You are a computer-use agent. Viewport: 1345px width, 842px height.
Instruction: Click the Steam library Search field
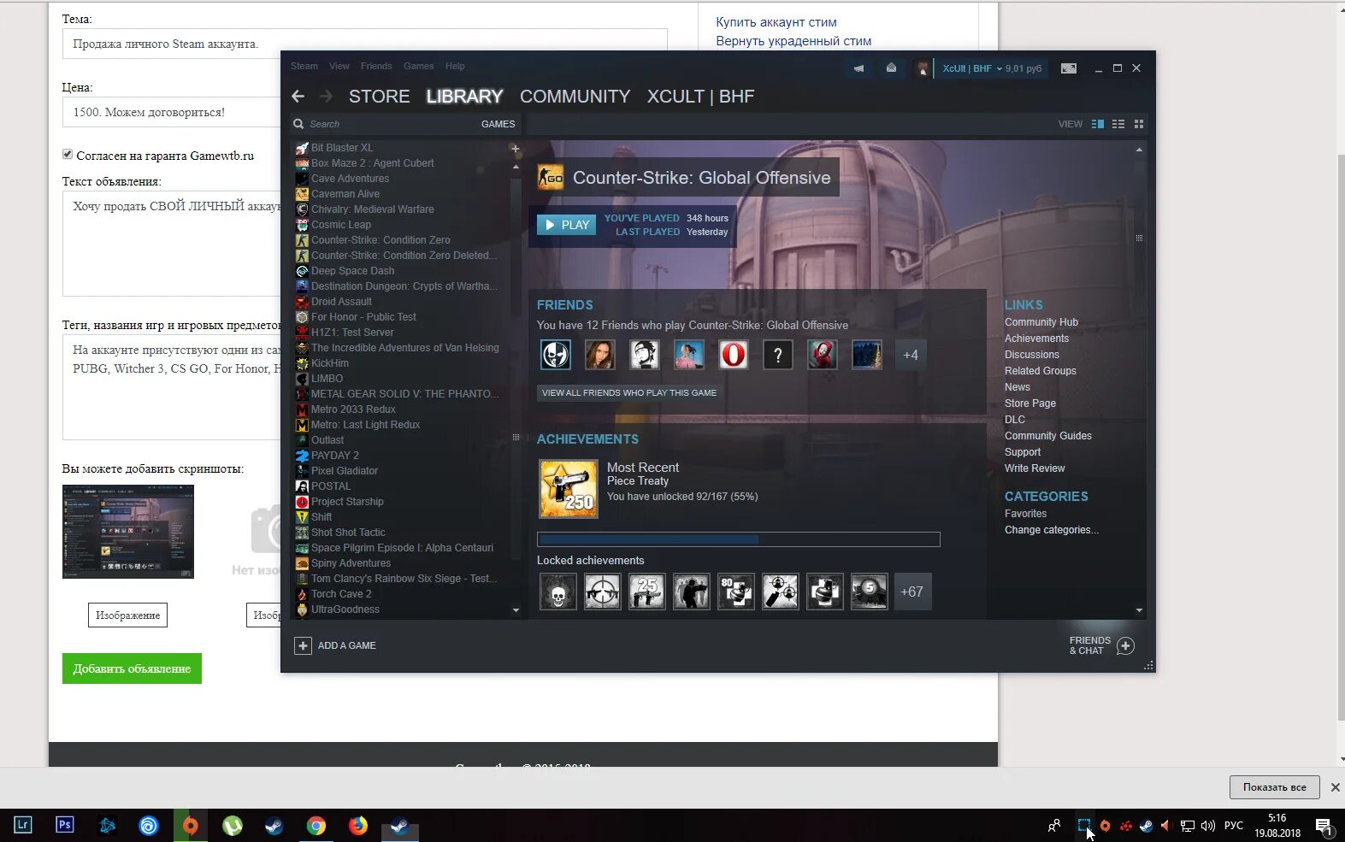[385, 124]
